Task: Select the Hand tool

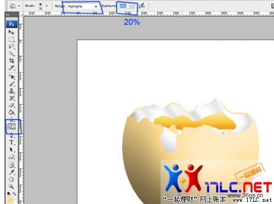Action: (x=12, y=179)
